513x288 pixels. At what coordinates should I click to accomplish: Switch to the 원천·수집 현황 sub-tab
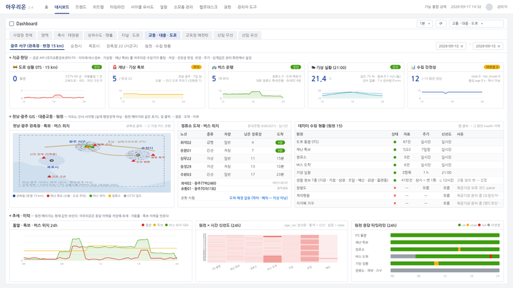(x=158, y=46)
